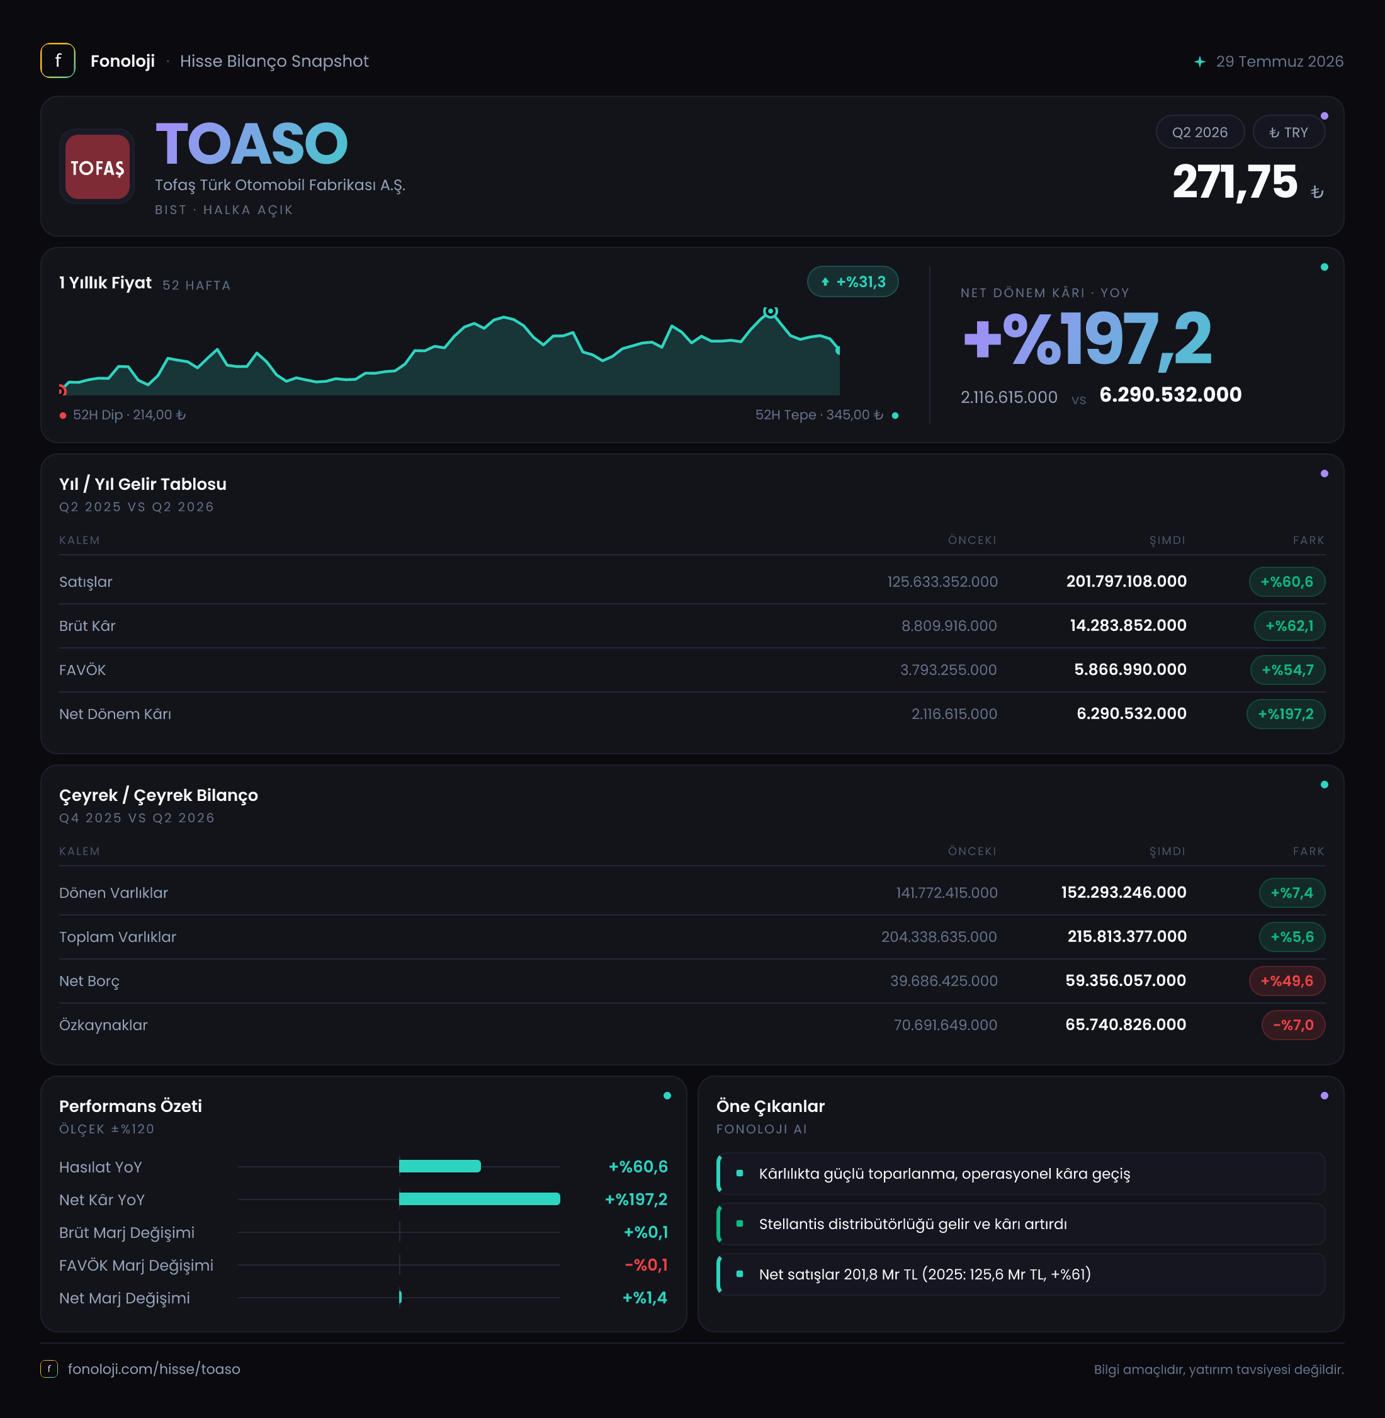Image resolution: width=1385 pixels, height=1418 pixels.
Task: Click the Net Marj Değişimi bar marker
Action: [x=400, y=1297]
